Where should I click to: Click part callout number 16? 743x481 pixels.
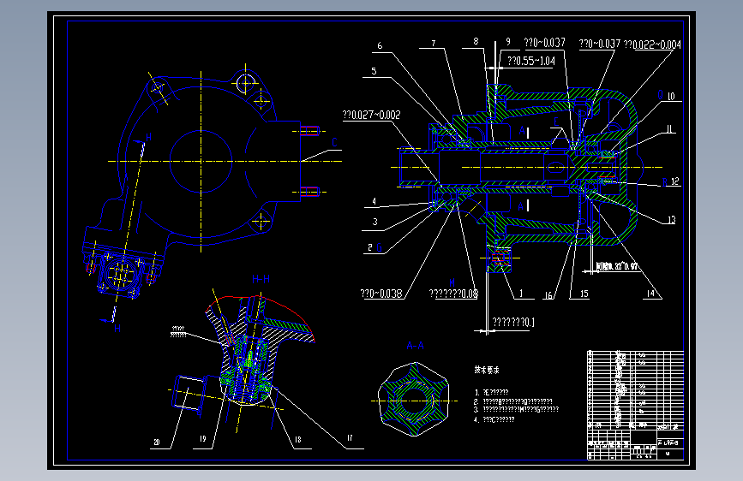[x=548, y=295]
